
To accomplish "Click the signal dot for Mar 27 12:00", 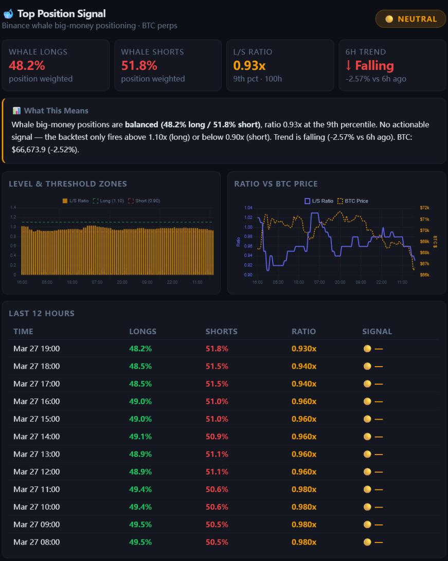I will [x=367, y=472].
